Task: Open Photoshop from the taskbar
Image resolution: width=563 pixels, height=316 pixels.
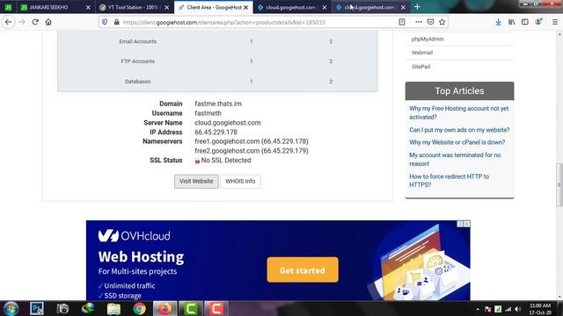Action: 37,308
